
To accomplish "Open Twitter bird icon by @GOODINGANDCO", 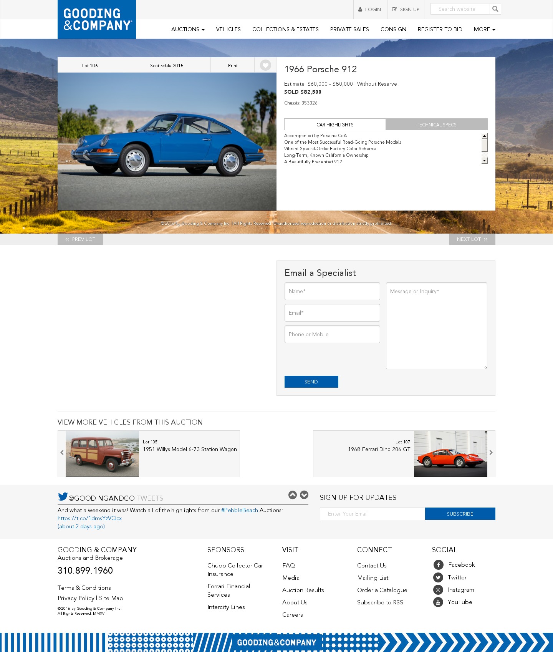I will click(63, 496).
